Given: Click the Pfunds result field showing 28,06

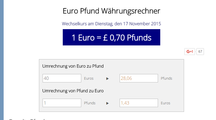Looking at the screenshot, I should point(139,78).
